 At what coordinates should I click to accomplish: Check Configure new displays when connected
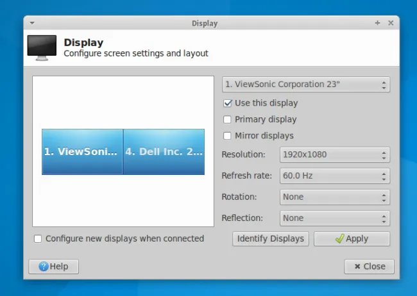click(38, 238)
